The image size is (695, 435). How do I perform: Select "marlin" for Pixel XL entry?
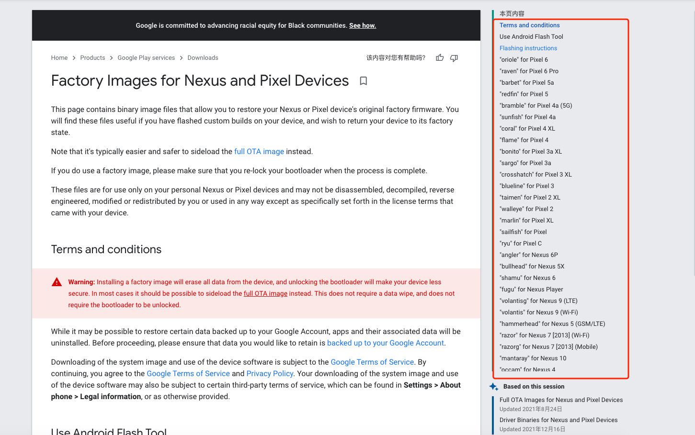coord(526,221)
